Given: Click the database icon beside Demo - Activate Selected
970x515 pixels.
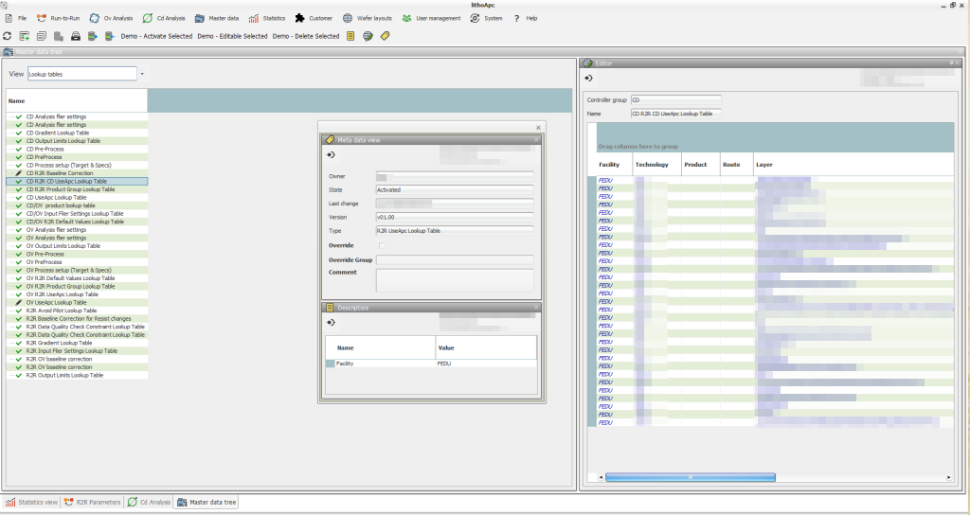Looking at the screenshot, I should click(x=110, y=37).
